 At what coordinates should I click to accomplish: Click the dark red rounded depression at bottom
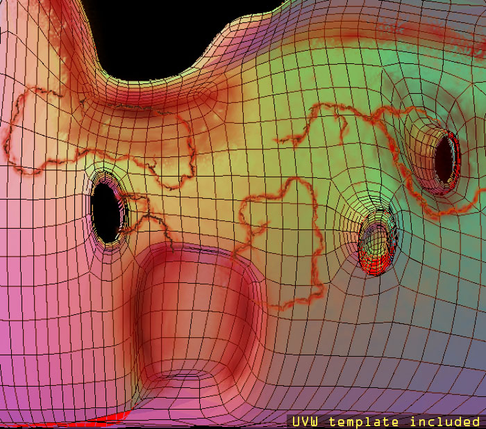(198, 320)
